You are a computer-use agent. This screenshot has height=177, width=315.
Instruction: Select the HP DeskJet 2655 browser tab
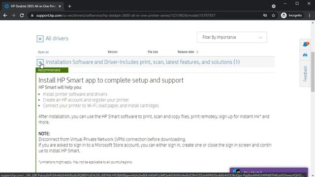point(33,6)
